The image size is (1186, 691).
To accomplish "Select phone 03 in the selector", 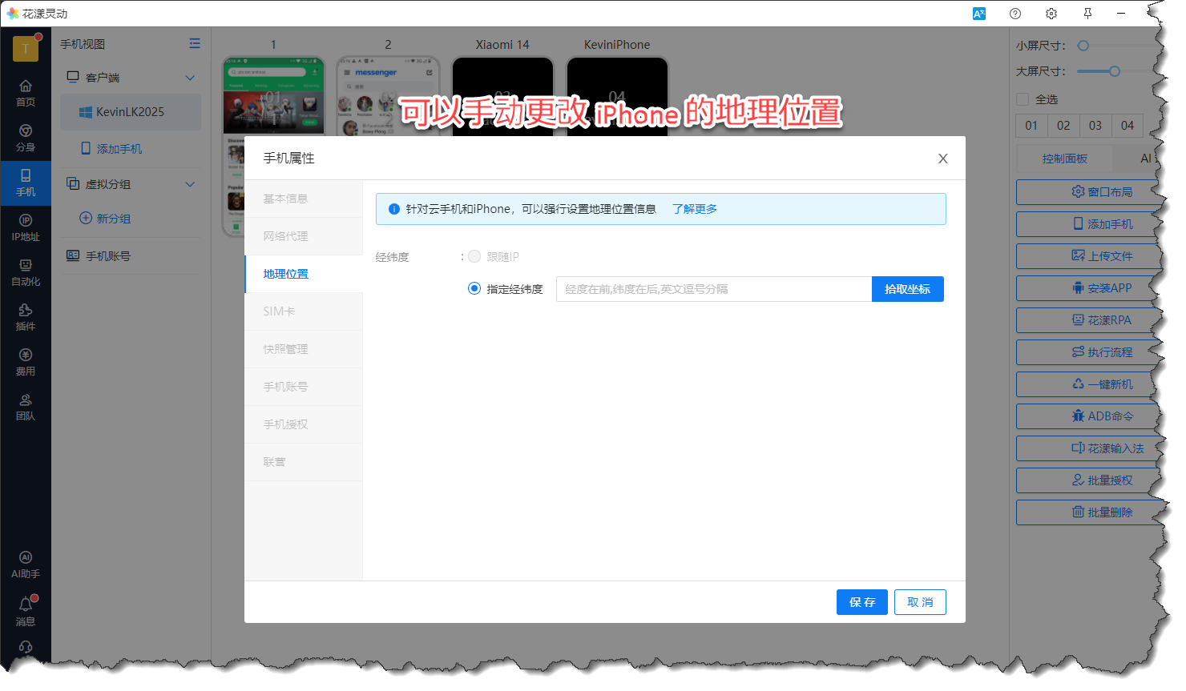I will pos(1095,126).
